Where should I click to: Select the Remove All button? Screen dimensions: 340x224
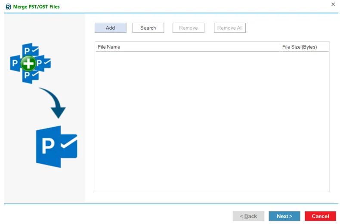[x=230, y=28]
